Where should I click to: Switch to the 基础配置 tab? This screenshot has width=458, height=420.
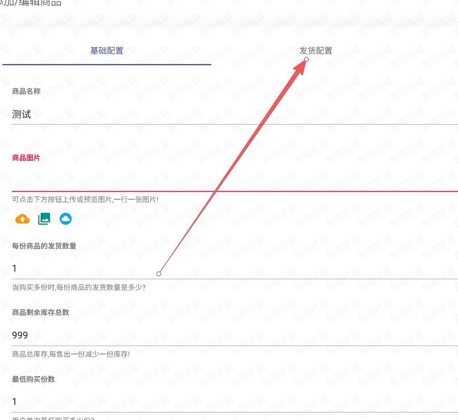107,51
